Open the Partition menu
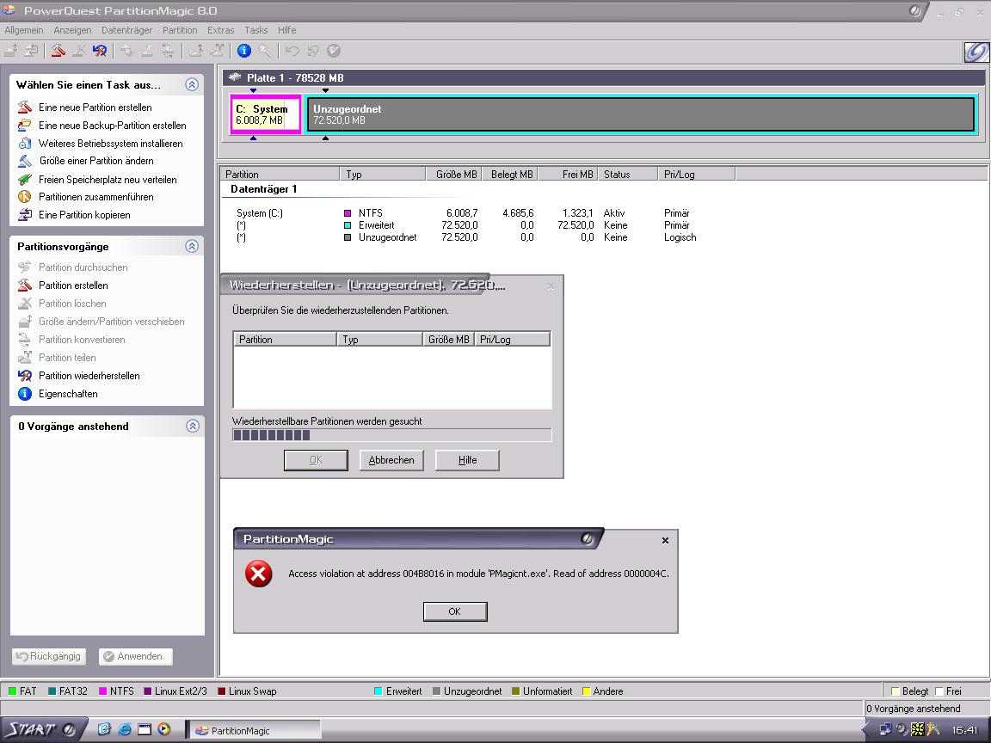The width and height of the screenshot is (991, 743). pyautogui.click(x=180, y=30)
